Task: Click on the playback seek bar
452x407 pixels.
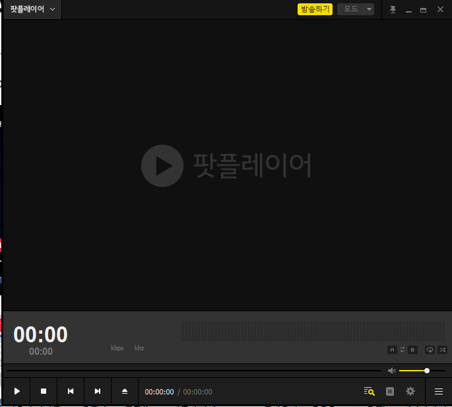Action: click(194, 371)
